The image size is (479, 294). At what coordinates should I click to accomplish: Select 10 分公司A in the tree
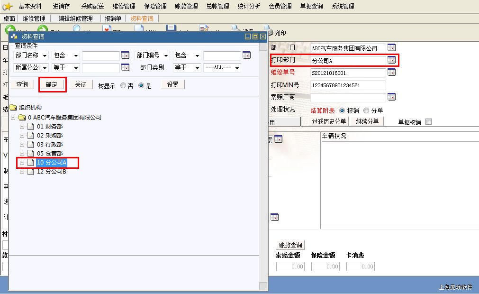[x=52, y=163]
